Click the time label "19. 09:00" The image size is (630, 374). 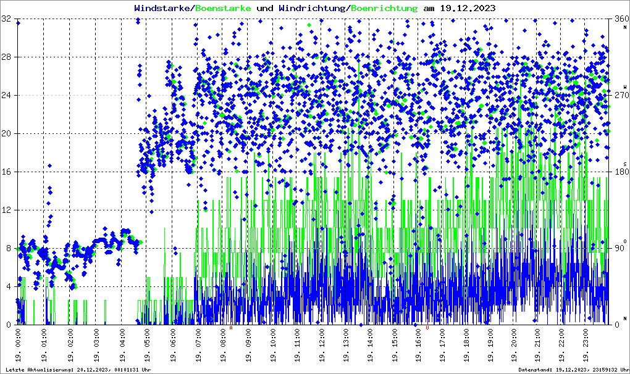pos(248,345)
